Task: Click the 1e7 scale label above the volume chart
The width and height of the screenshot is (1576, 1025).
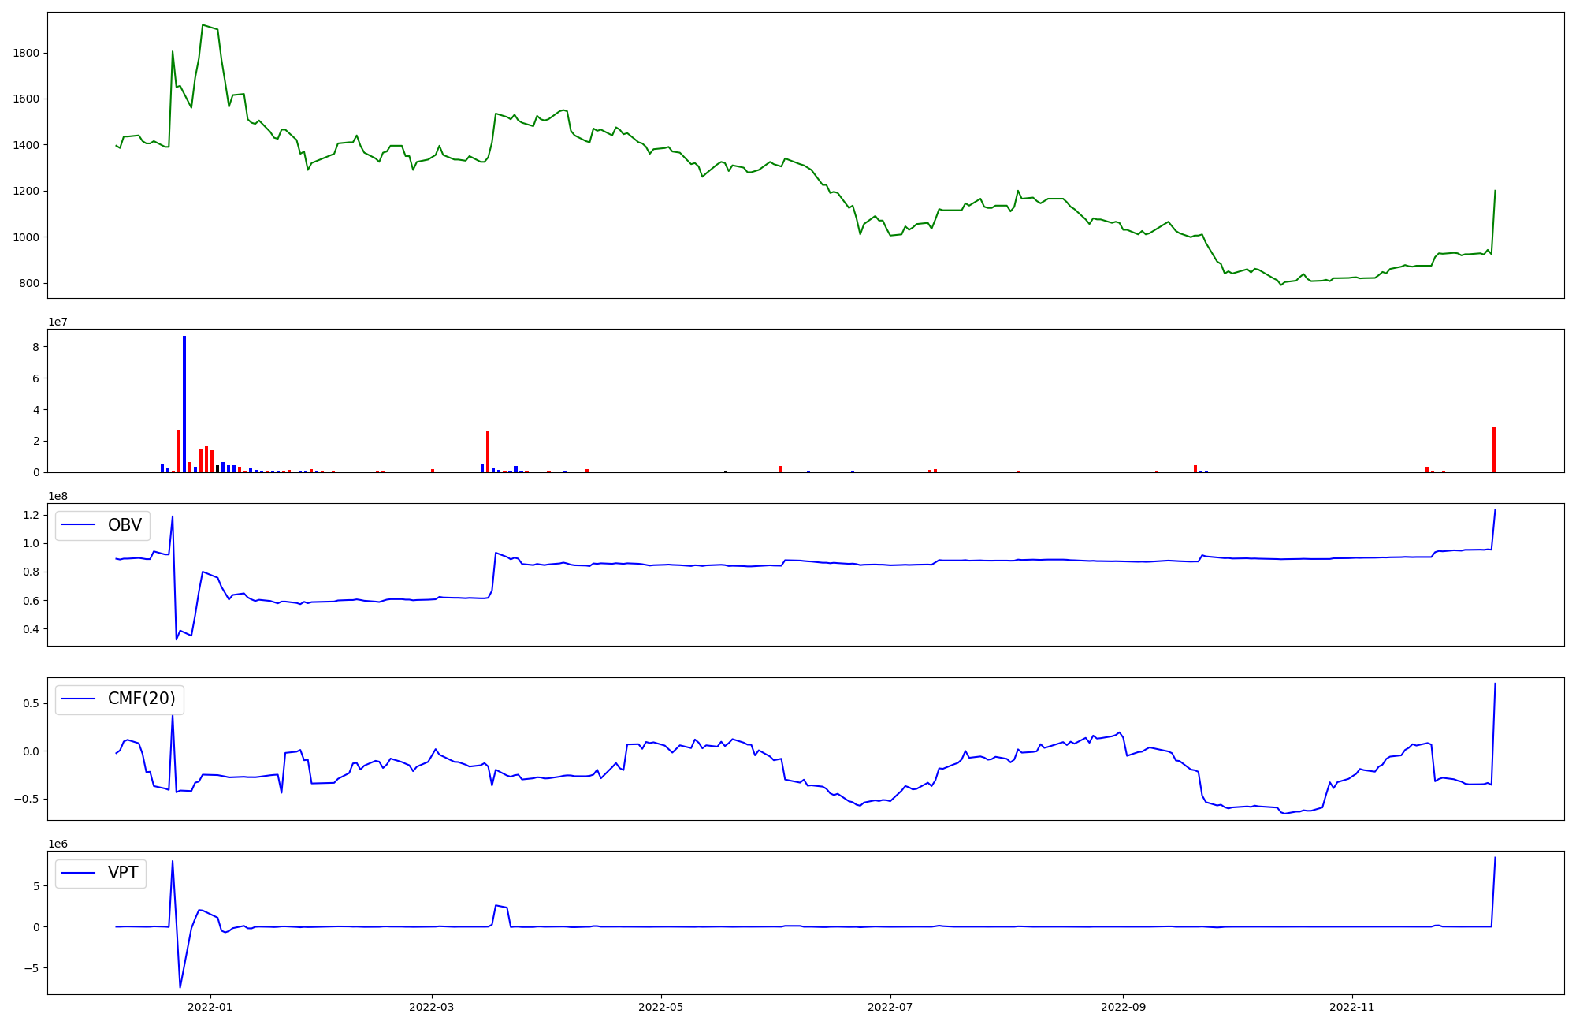Action: (x=58, y=322)
